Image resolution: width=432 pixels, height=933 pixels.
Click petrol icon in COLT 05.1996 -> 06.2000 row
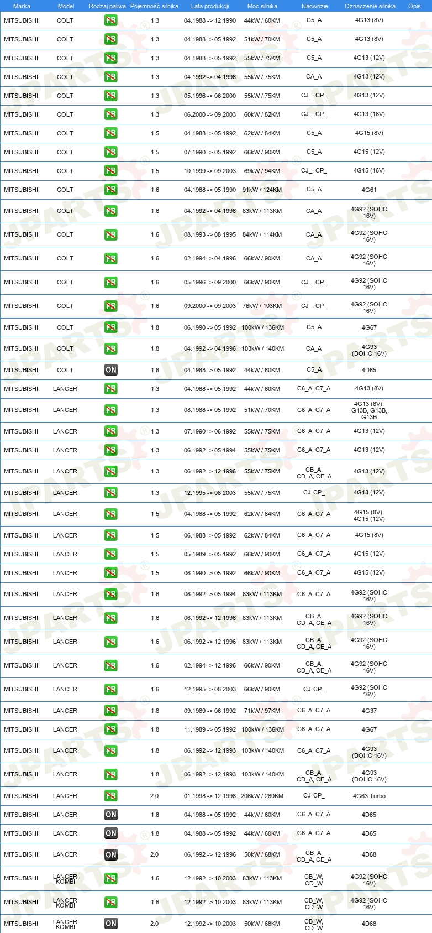tap(110, 96)
